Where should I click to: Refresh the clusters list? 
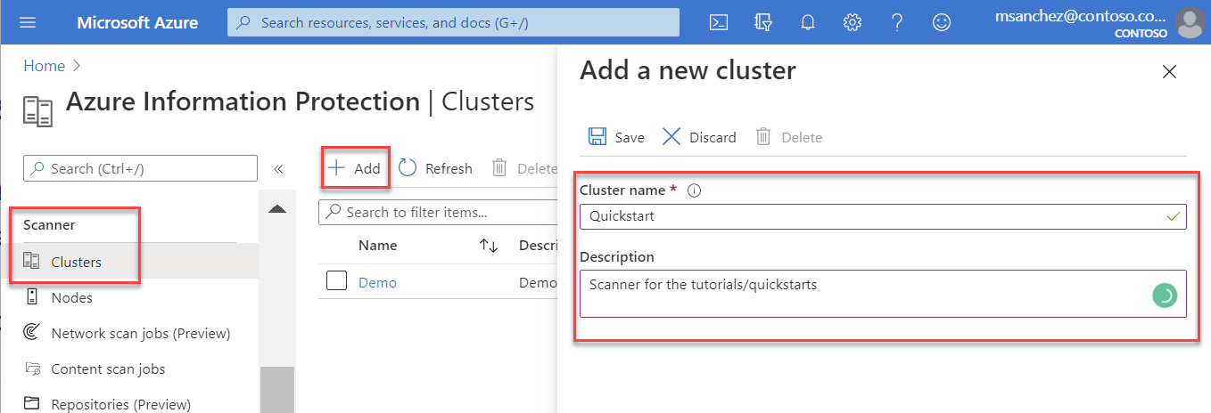[x=435, y=168]
